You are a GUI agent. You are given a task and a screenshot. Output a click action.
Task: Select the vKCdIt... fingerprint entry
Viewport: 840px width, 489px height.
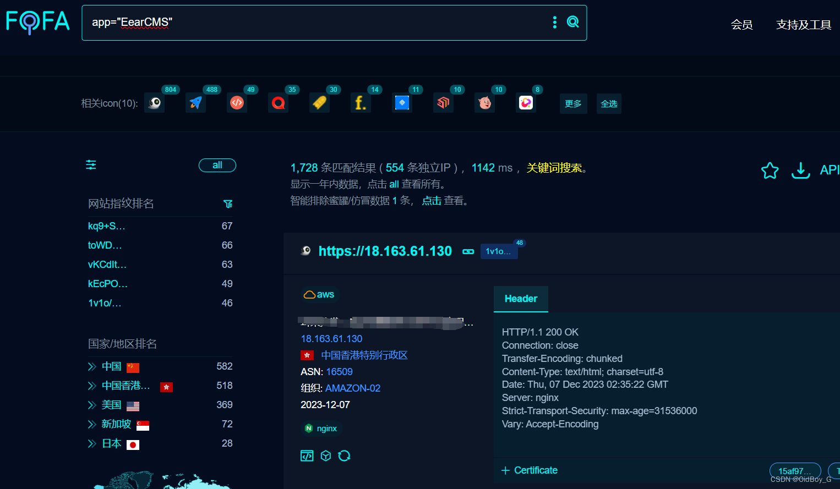107,265
